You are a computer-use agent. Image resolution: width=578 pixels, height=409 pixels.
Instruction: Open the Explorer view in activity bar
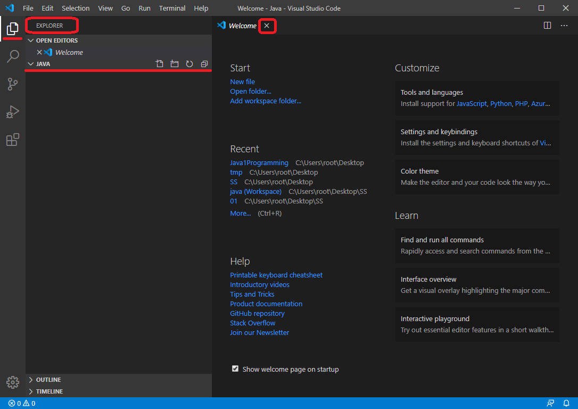(13, 28)
